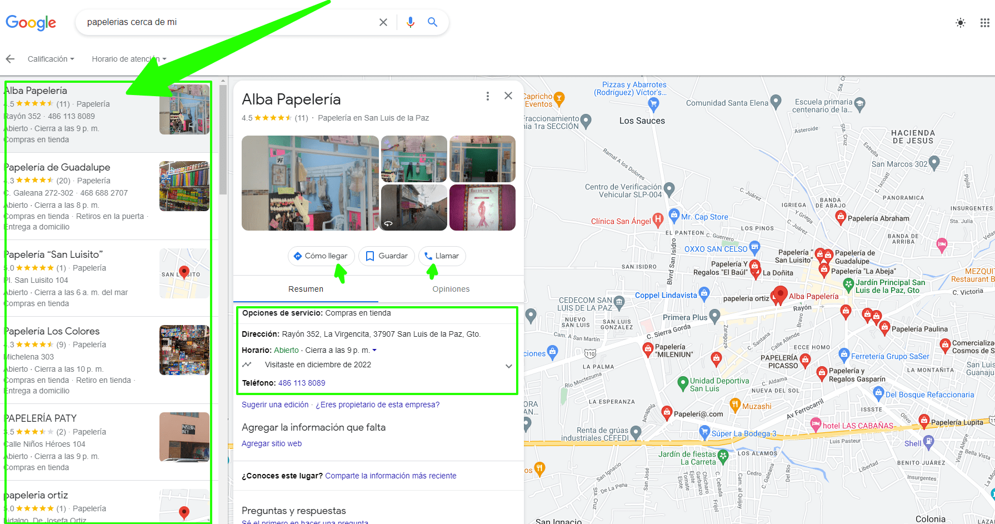Screen dimensions: 995x524
Task: Click the Llamar button
Action: [x=442, y=256]
